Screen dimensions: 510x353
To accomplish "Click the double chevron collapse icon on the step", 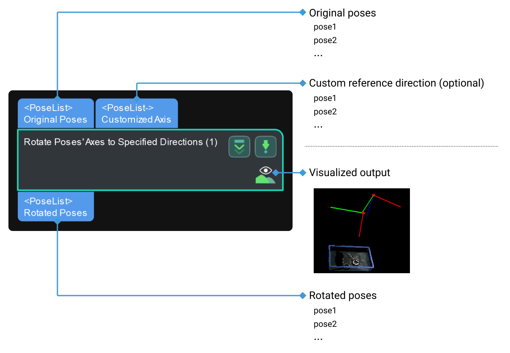I will (239, 147).
